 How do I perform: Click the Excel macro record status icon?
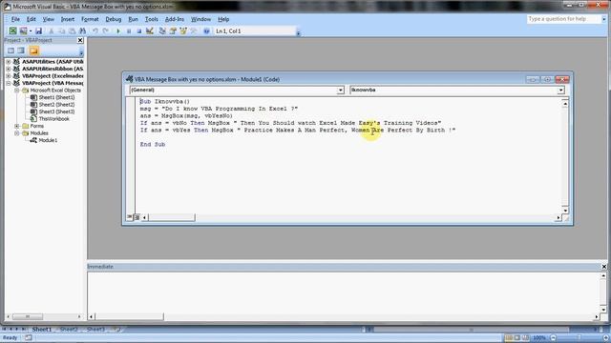click(29, 337)
